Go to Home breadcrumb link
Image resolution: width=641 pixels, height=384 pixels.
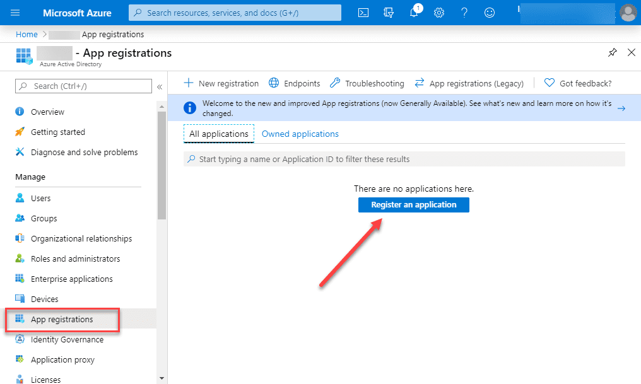pyautogui.click(x=26, y=34)
